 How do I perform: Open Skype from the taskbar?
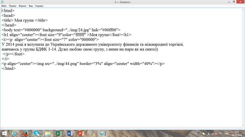(37, 133)
